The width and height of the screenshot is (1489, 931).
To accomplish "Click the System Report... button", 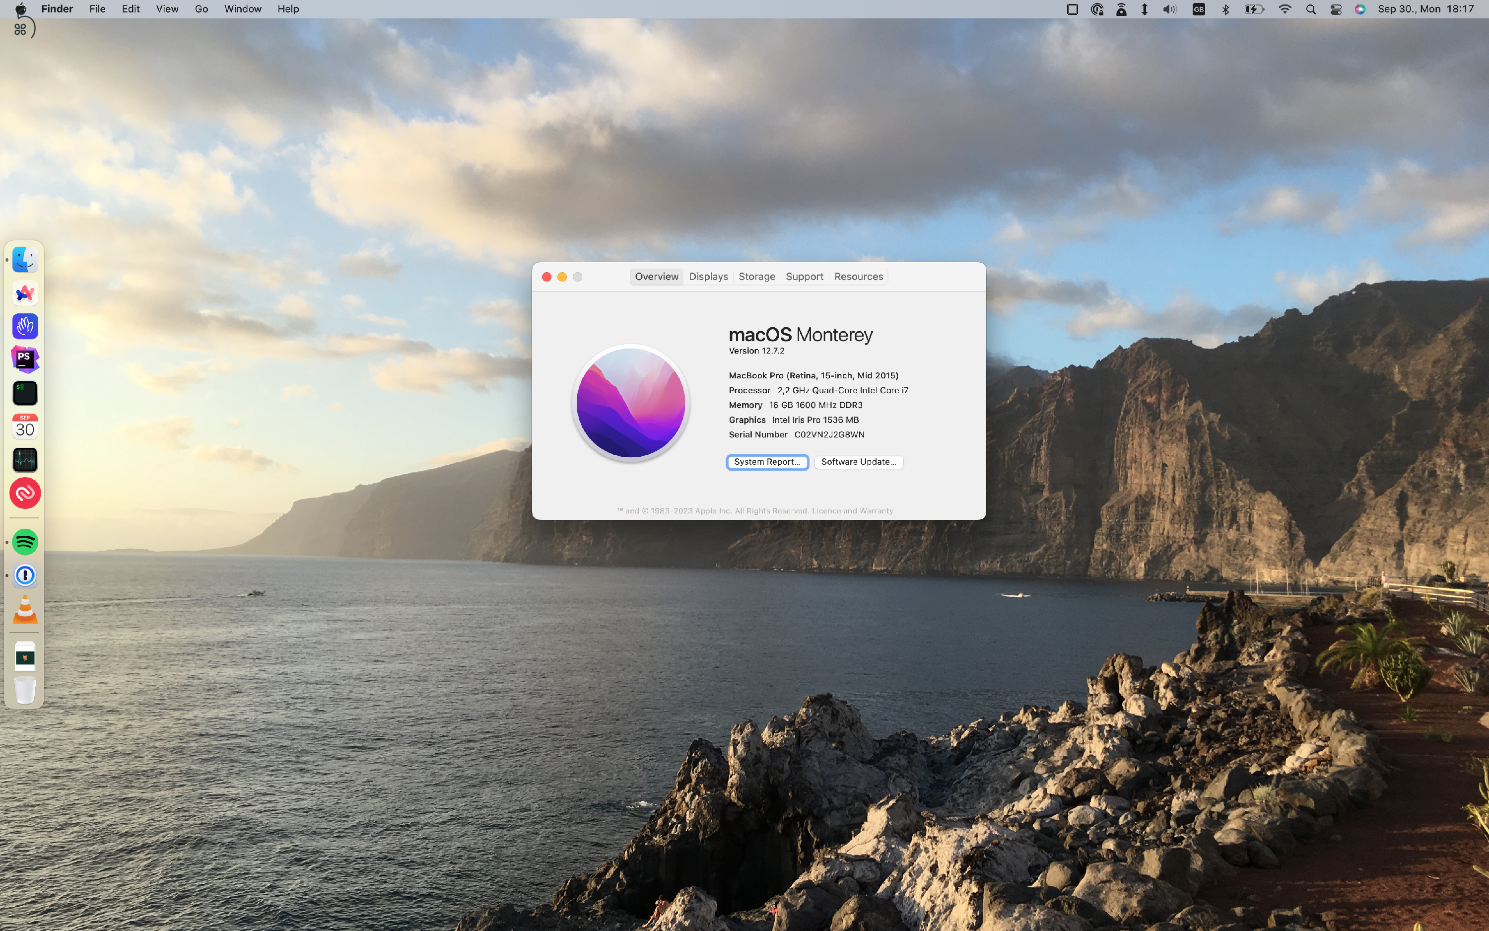I will pyautogui.click(x=767, y=462).
